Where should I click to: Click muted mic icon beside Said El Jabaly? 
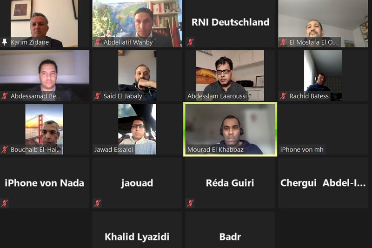97,96
